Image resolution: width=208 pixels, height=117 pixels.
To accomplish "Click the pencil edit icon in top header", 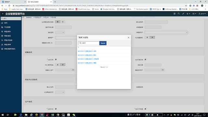I will click(183, 14).
